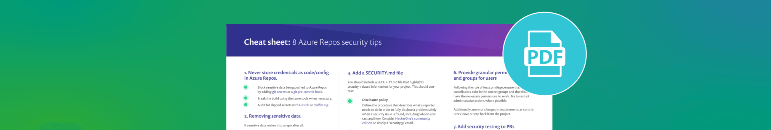This screenshot has height=130, width=771.
Task: Click the green bullet next to Disclosure policy
Action: [x=350, y=101]
